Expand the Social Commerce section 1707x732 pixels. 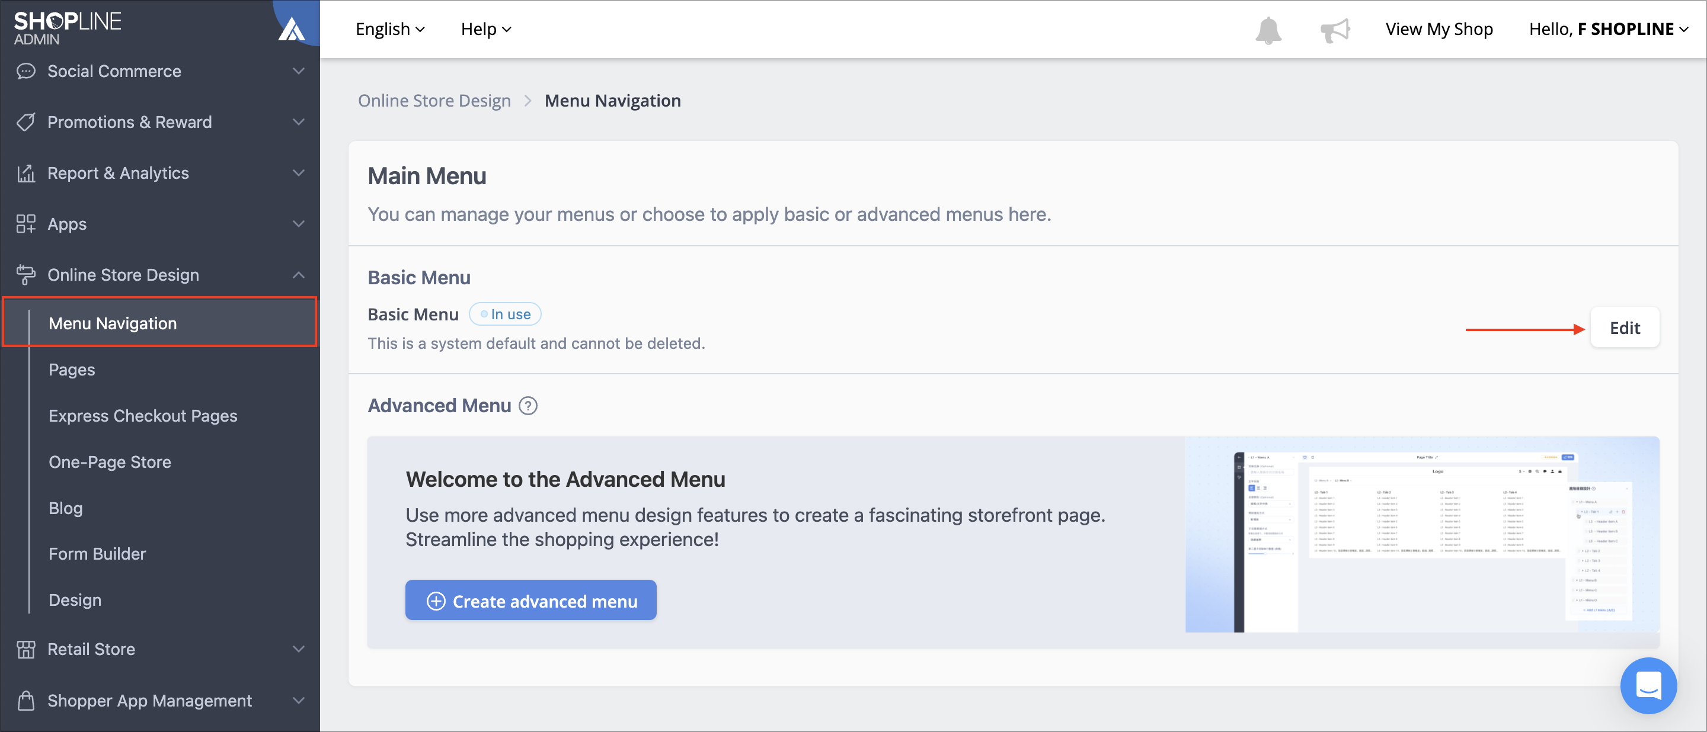(299, 71)
